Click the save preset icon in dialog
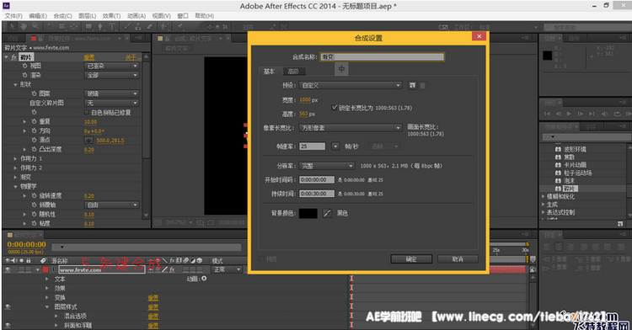Image resolution: width=632 pixels, height=330 pixels. [412, 85]
